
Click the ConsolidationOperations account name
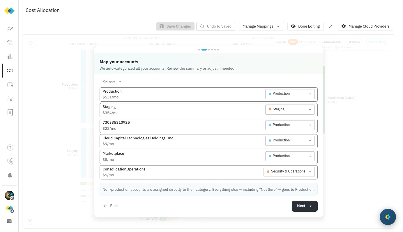[124, 169]
